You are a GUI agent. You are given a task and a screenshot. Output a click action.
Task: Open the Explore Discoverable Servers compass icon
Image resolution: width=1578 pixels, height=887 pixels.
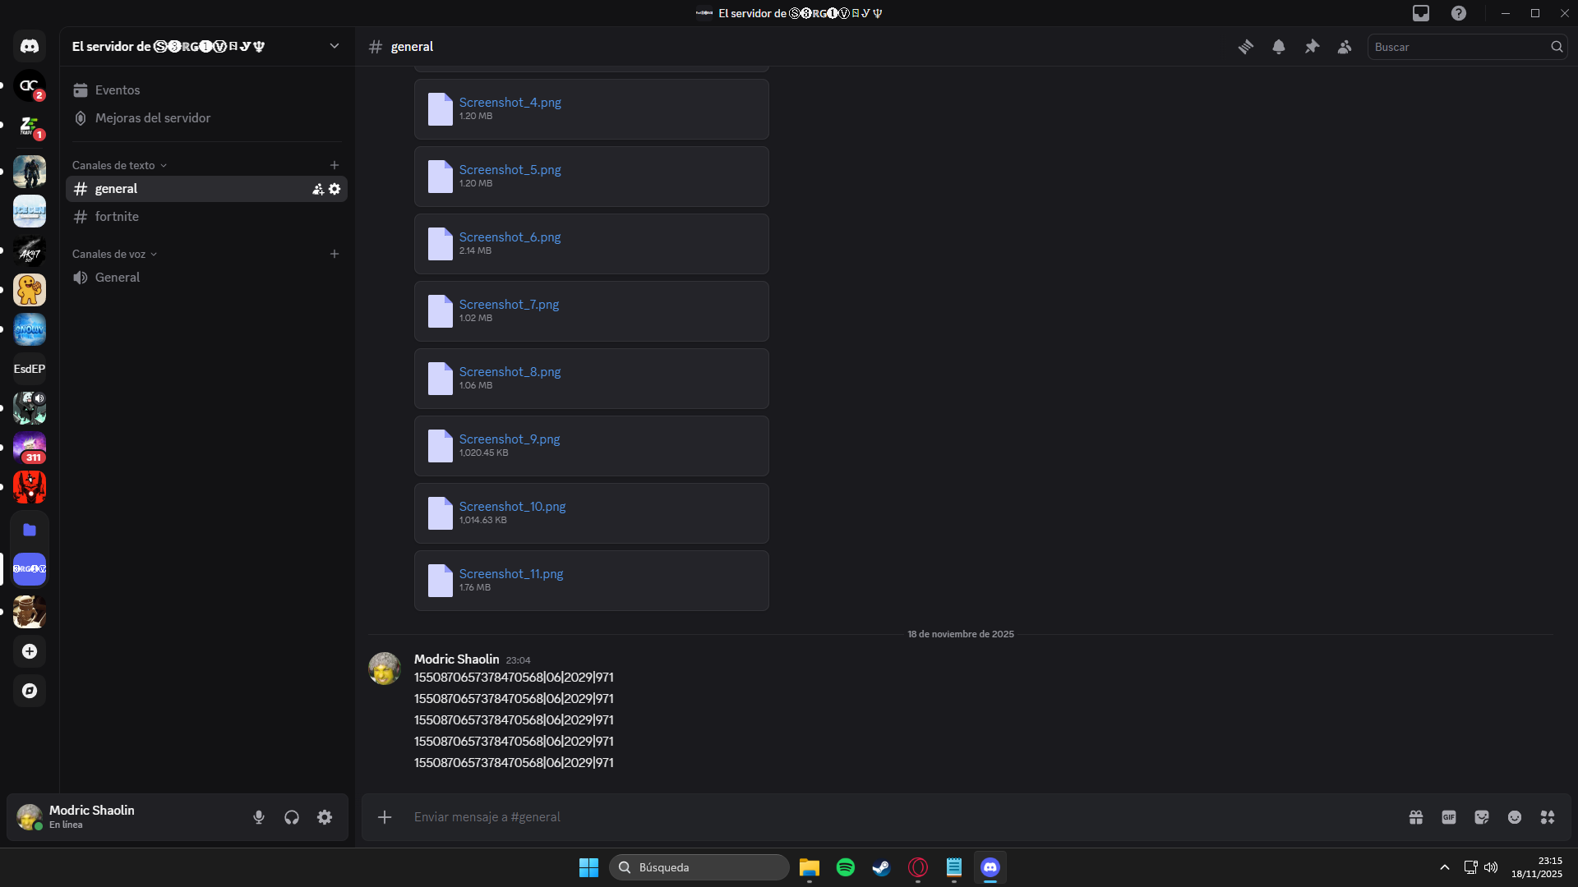point(30,691)
